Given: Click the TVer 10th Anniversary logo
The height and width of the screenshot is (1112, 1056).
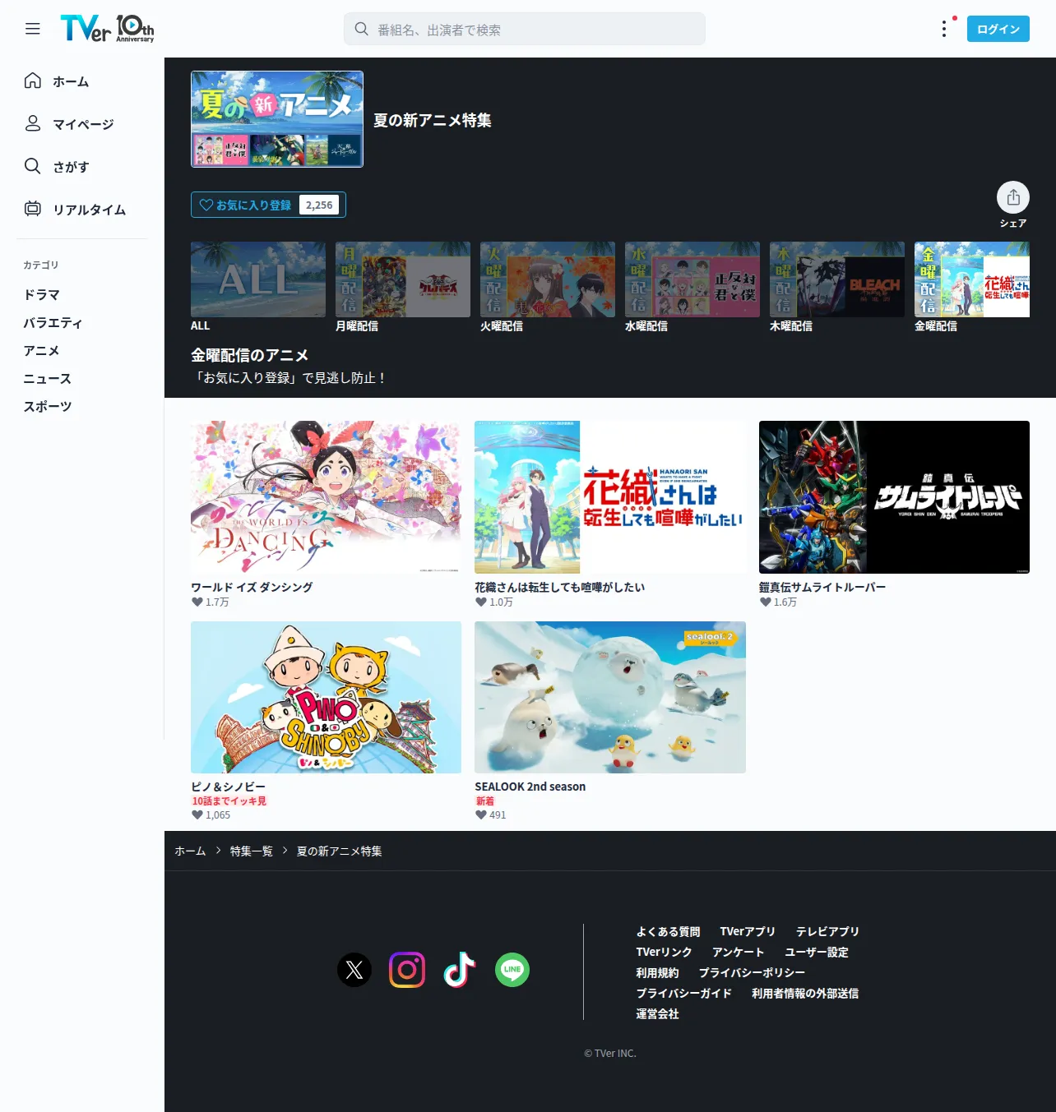Looking at the screenshot, I should (107, 29).
